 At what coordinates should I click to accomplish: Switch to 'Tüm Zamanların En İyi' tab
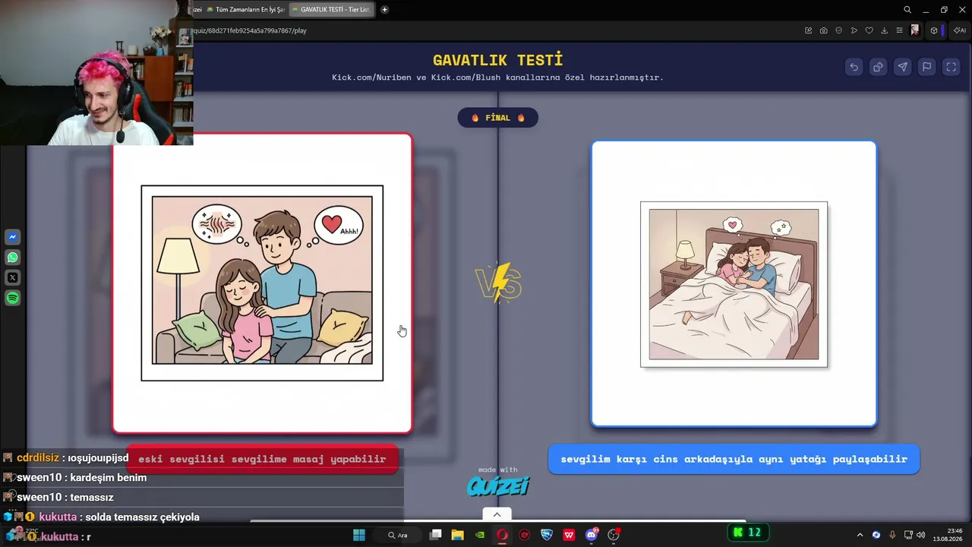click(x=247, y=10)
